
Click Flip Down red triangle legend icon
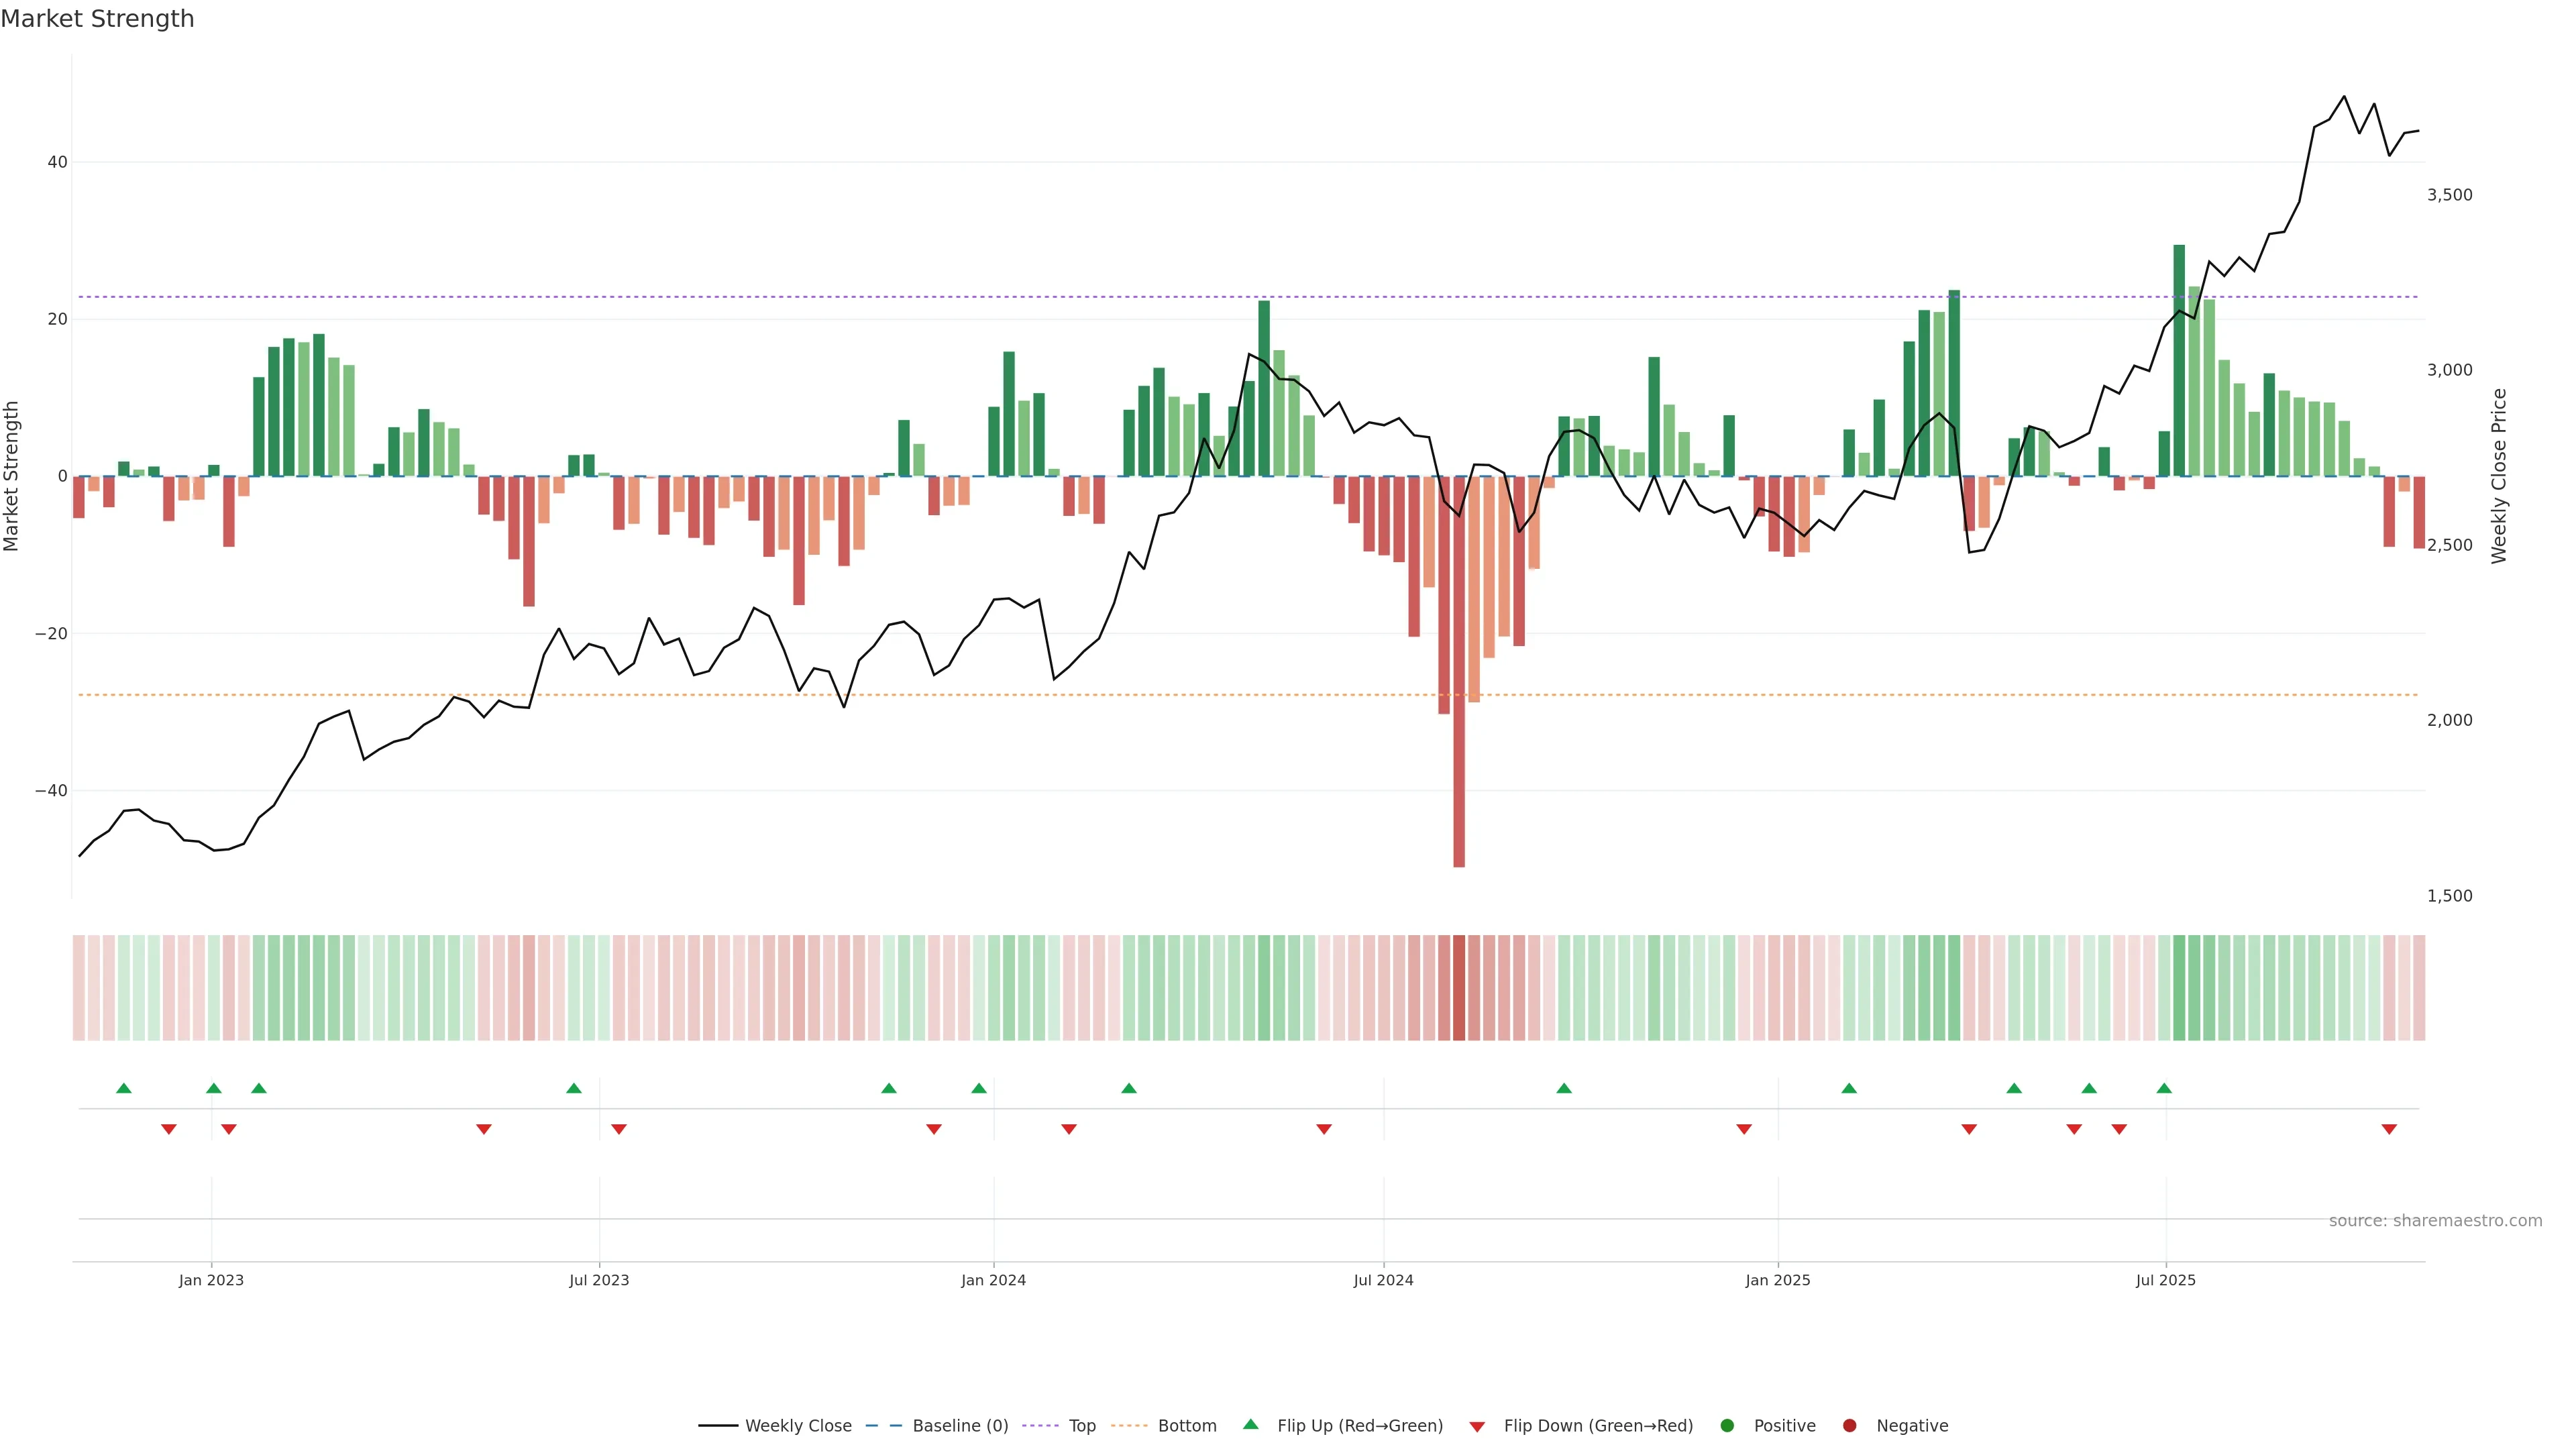(1477, 1426)
